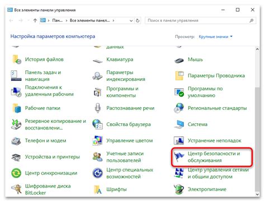Viewport: 265px width, 202px height.
Task: Open the Шрифты link
Action: (x=116, y=189)
